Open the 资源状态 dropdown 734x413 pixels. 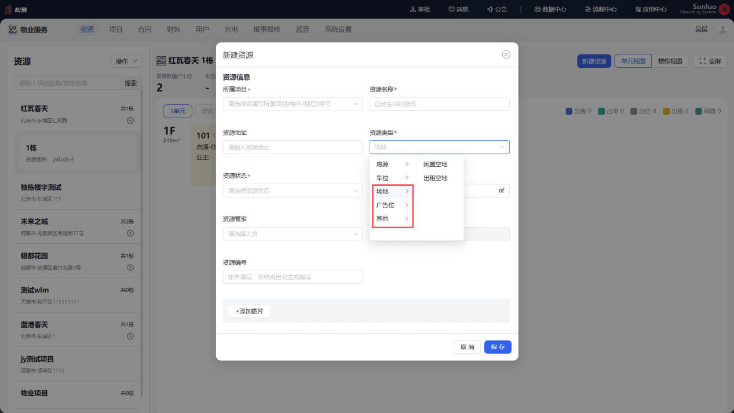[x=293, y=190]
